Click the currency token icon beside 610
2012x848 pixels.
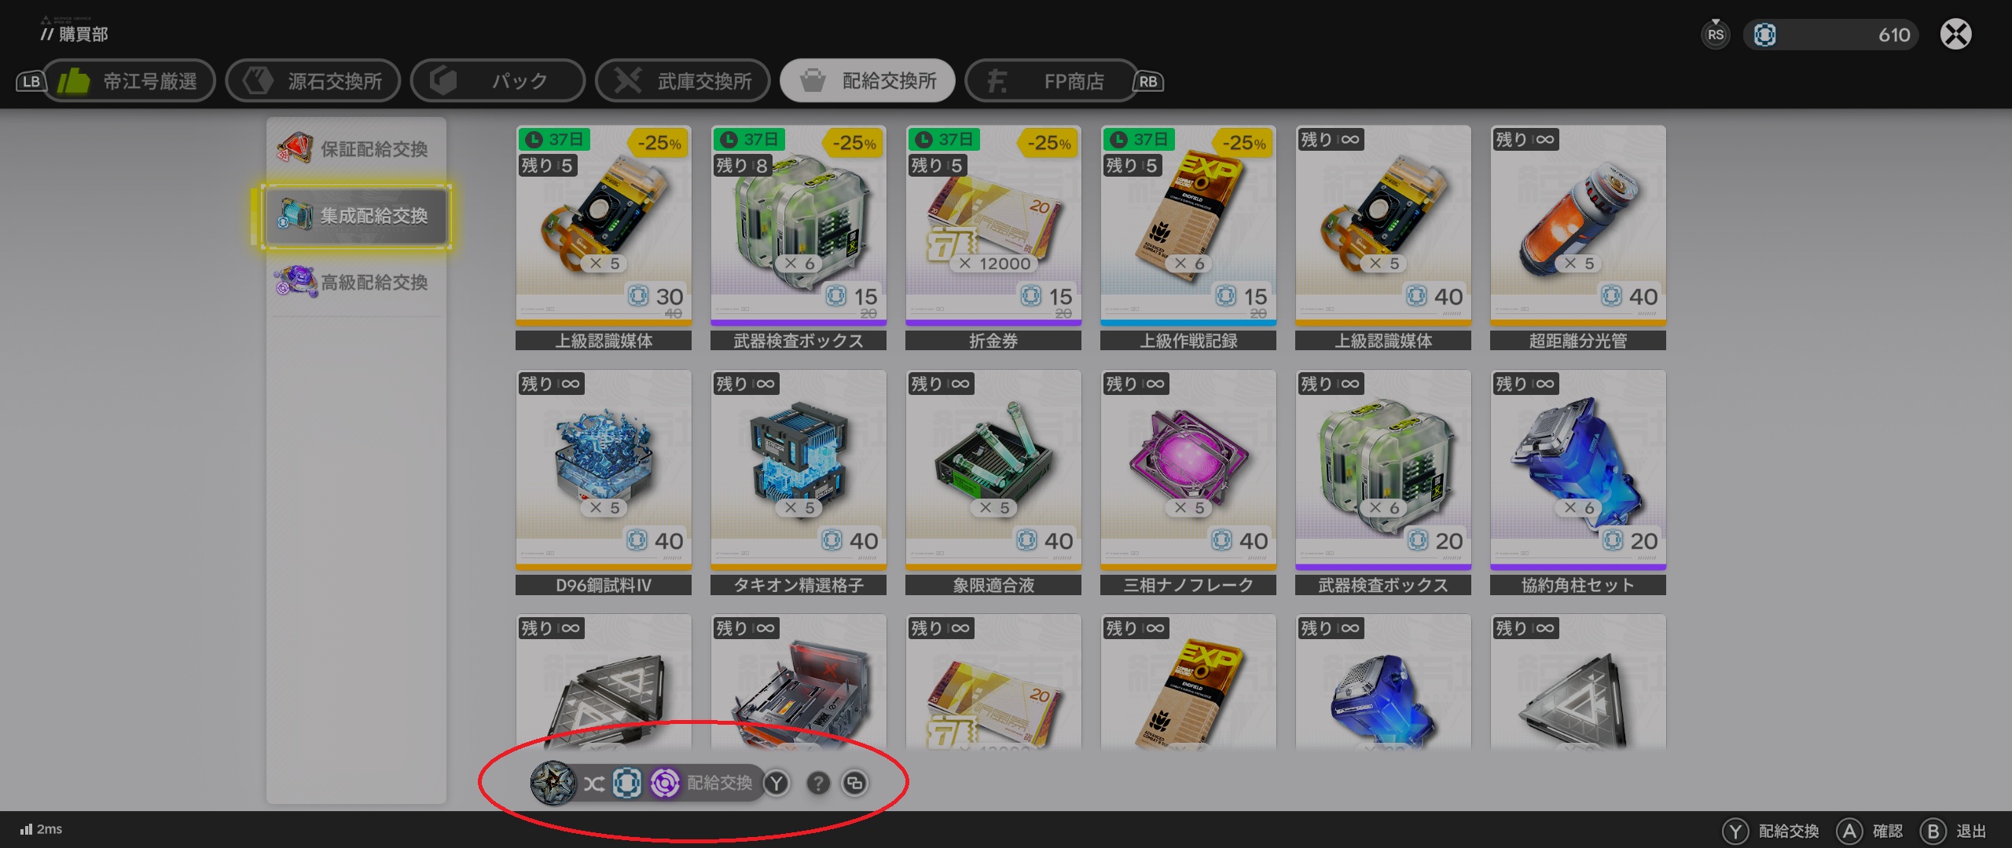[x=1764, y=35]
